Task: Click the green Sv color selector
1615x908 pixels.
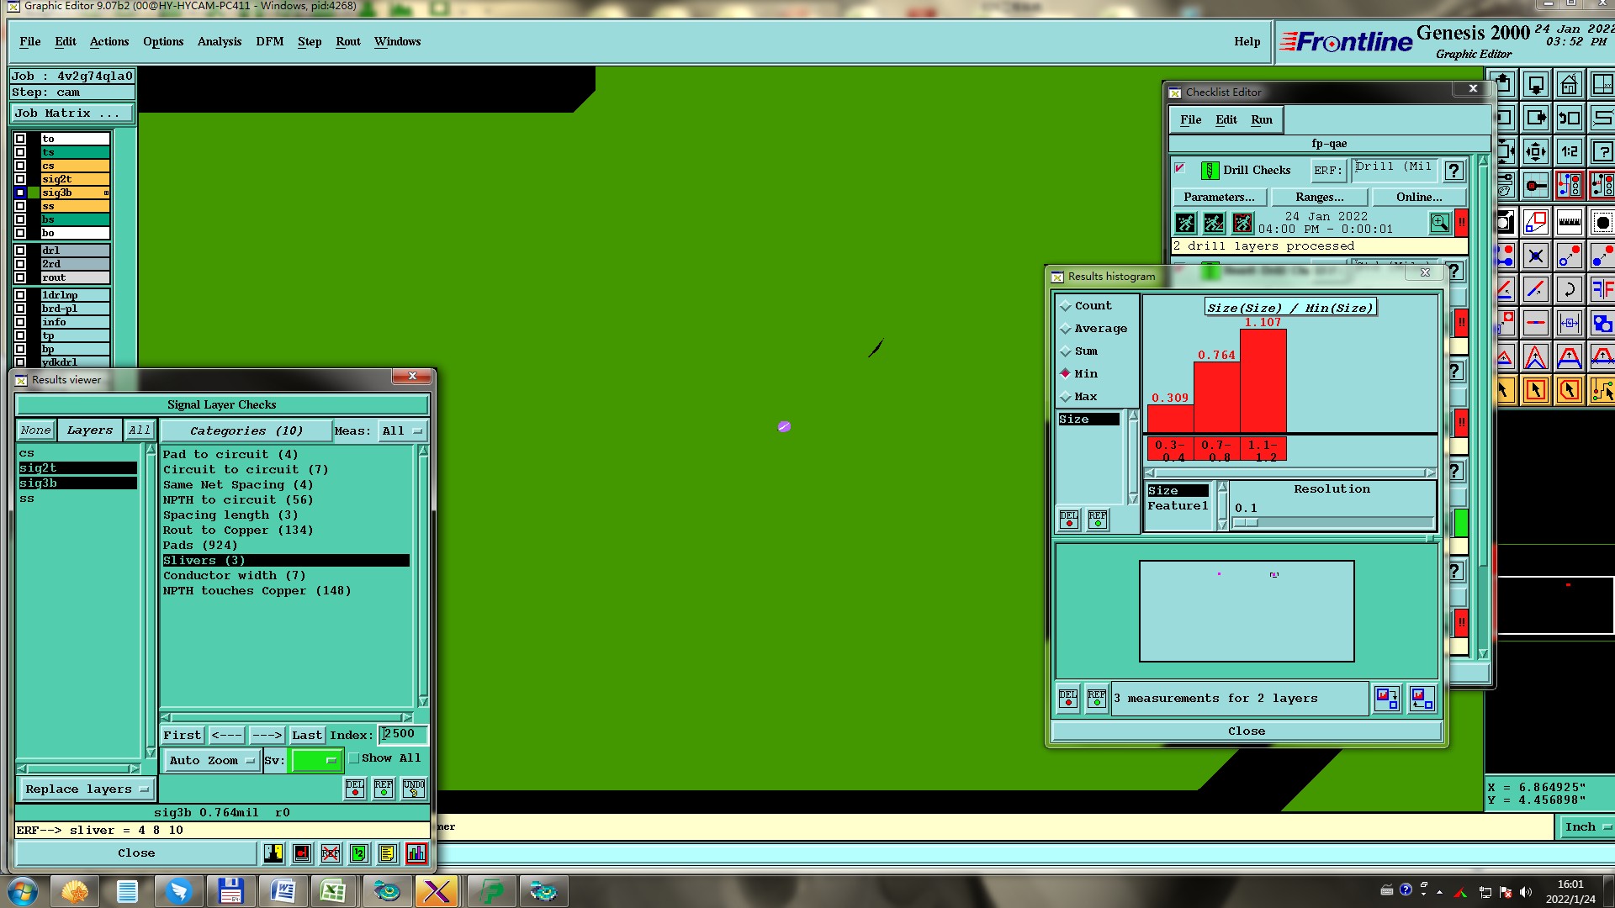Action: [x=315, y=761]
